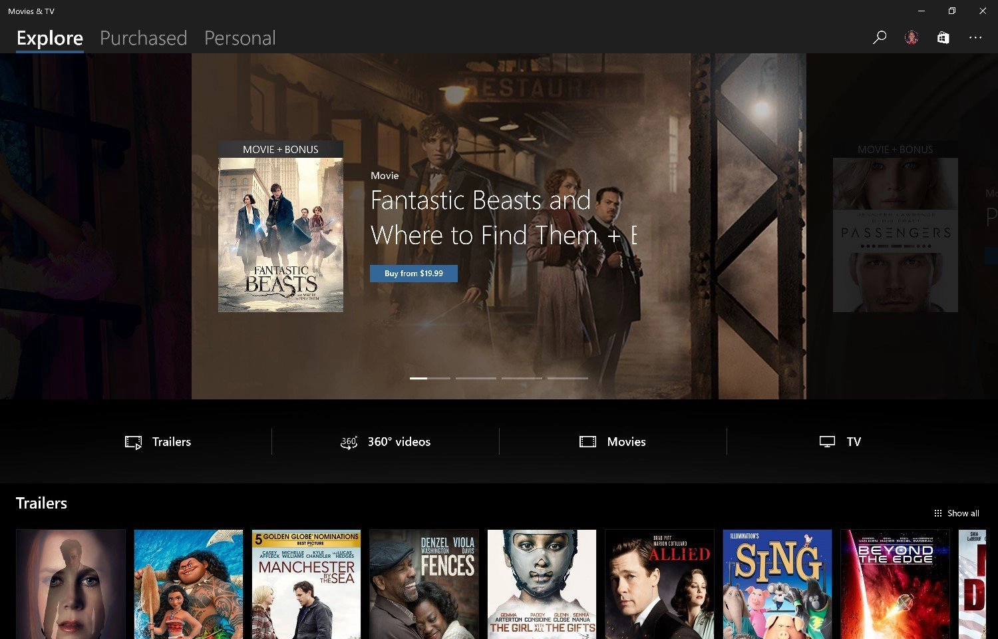998x639 pixels.
Task: Open the search magnifier icon
Action: [880, 37]
